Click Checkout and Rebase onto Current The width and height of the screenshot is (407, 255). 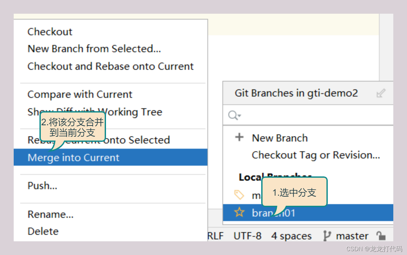pyautogui.click(x=111, y=66)
